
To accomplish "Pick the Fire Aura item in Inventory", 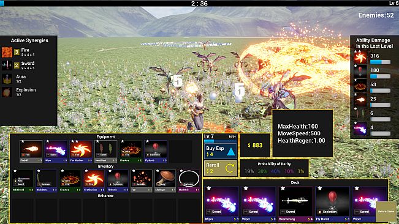I will tap(70, 181).
